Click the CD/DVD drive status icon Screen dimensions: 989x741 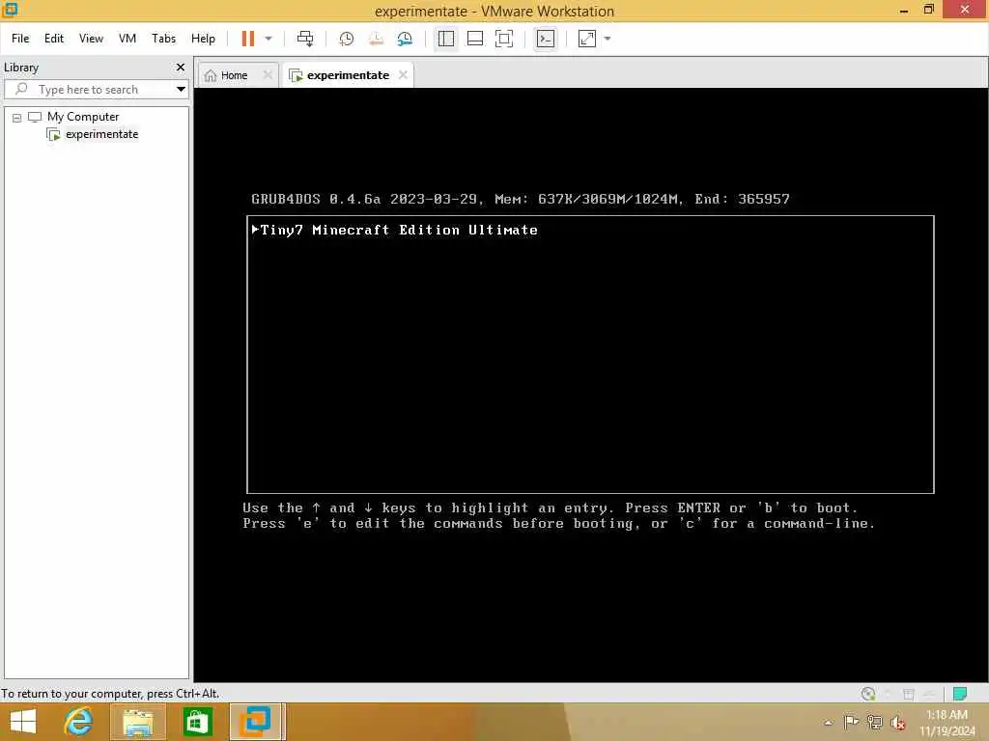(x=868, y=694)
